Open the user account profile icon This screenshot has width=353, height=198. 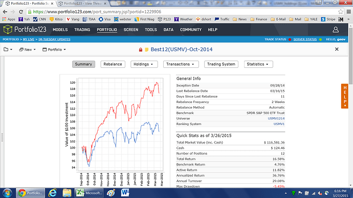336,30
